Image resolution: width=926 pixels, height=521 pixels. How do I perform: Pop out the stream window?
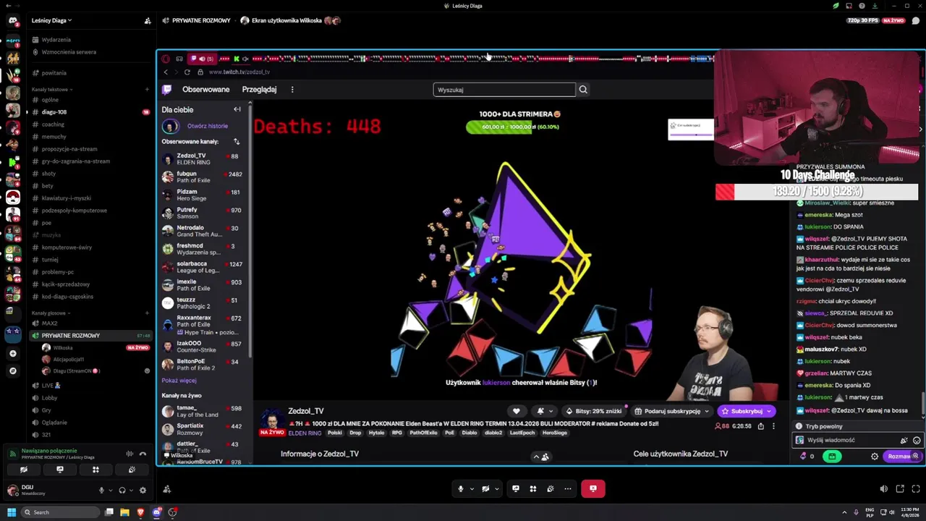(x=900, y=489)
